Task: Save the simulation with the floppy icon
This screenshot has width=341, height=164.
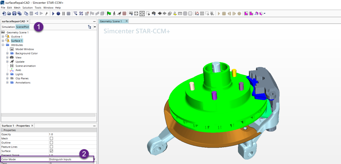Action: pyautogui.click(x=14, y=14)
